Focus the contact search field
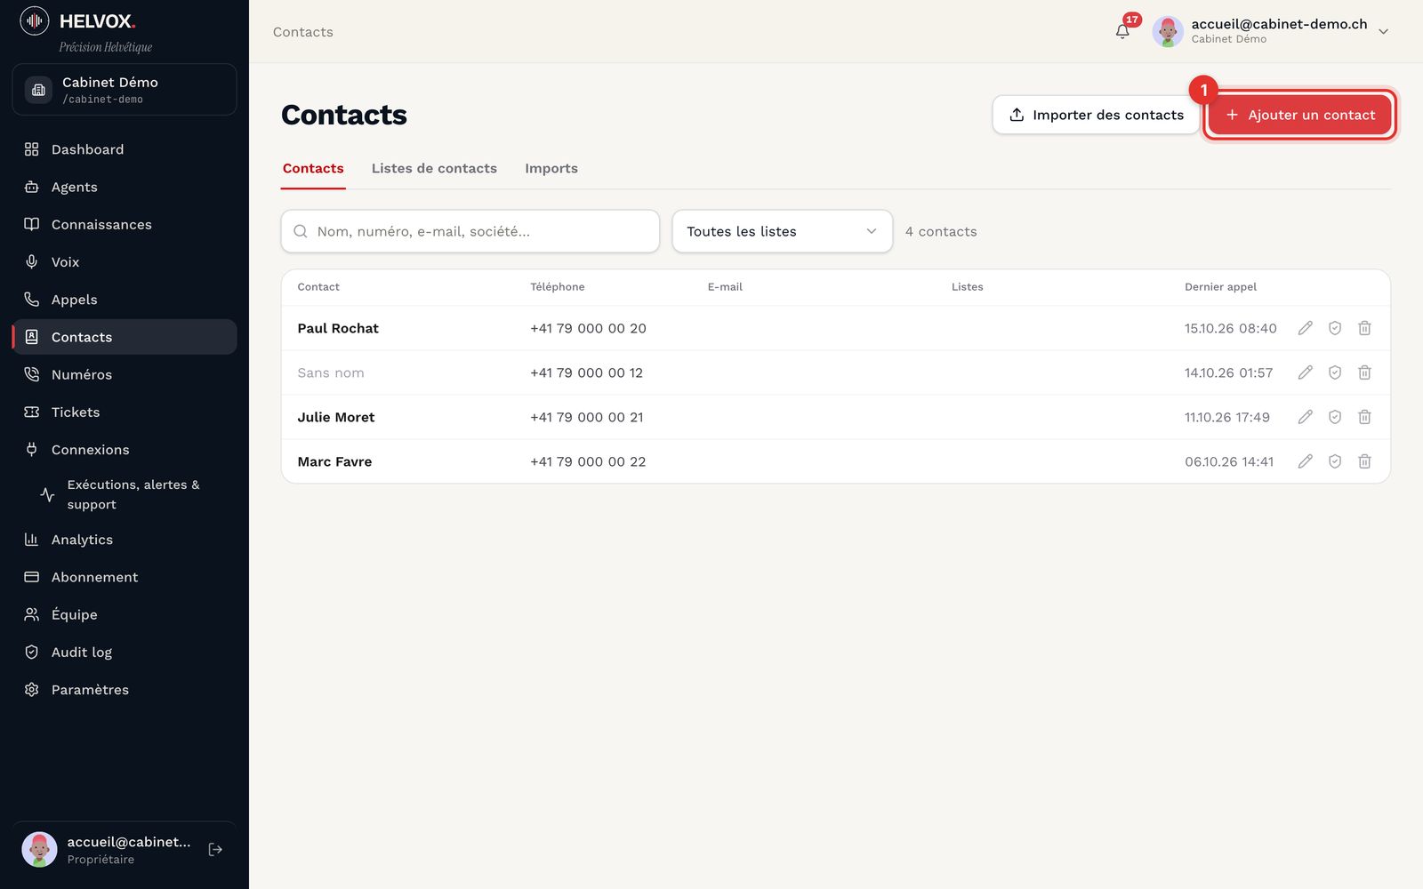Screen dimensions: 1423x889 click(470, 231)
